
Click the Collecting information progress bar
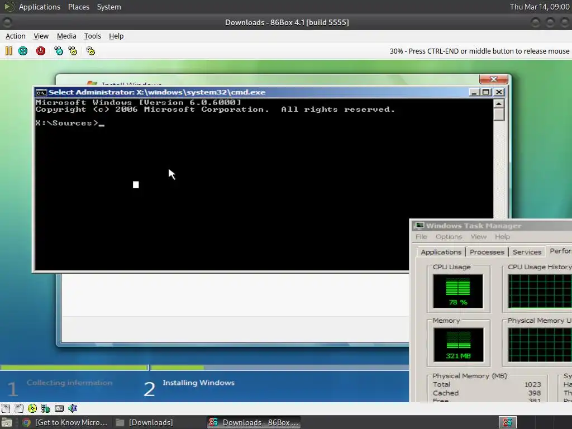pyautogui.click(x=74, y=368)
